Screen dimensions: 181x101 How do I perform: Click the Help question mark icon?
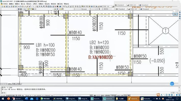click(60, 7)
